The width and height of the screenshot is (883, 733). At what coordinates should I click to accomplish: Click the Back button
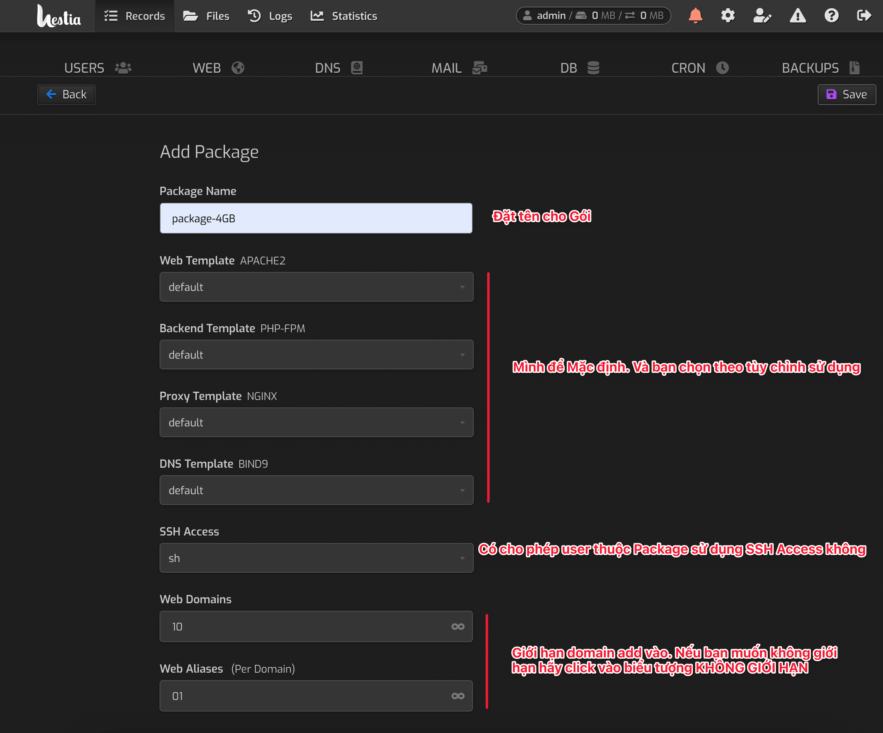click(x=67, y=95)
